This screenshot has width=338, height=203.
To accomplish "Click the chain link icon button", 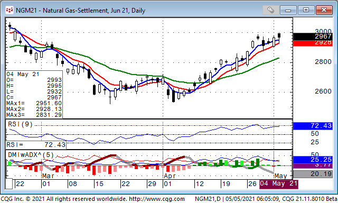I will click(270, 10).
